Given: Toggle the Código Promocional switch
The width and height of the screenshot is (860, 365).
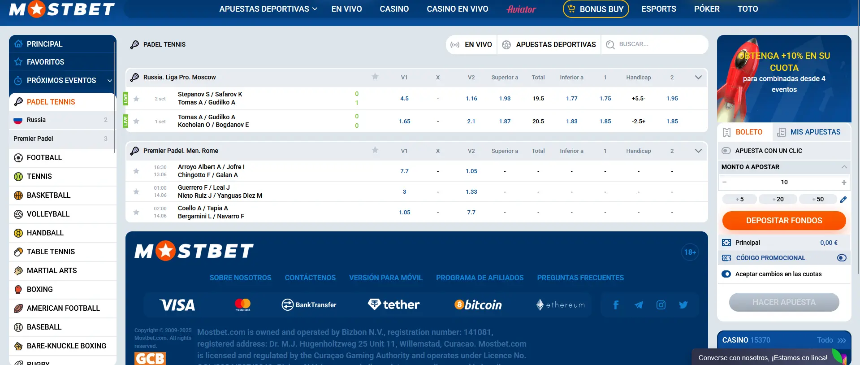Looking at the screenshot, I should click(x=842, y=258).
